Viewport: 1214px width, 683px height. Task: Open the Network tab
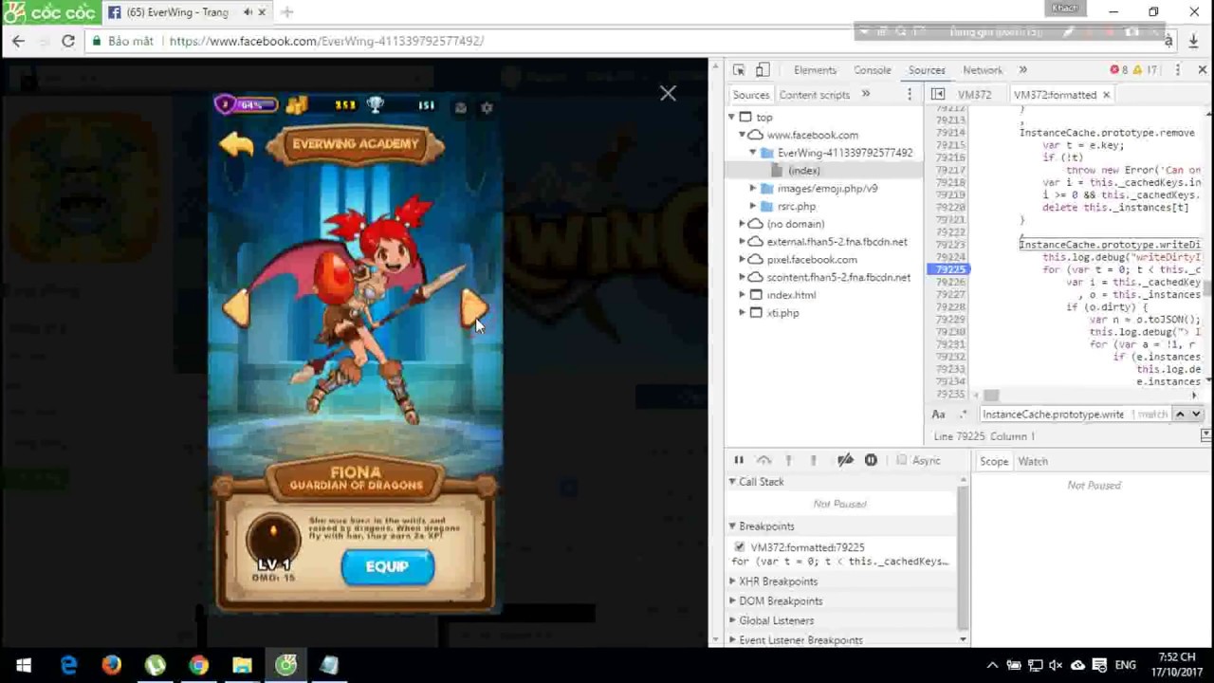983,70
